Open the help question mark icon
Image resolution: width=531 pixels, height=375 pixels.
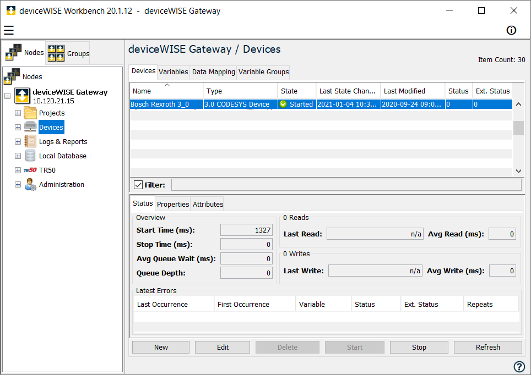pos(519,367)
